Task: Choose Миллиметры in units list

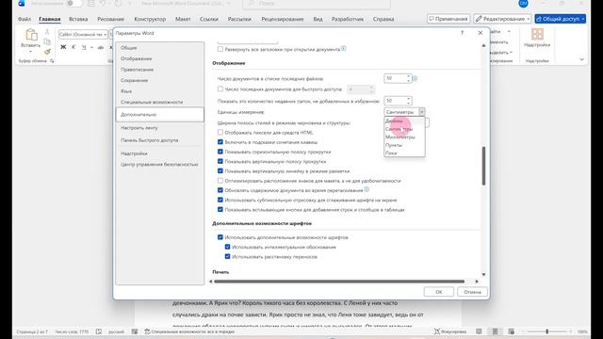Action: pyautogui.click(x=404, y=137)
